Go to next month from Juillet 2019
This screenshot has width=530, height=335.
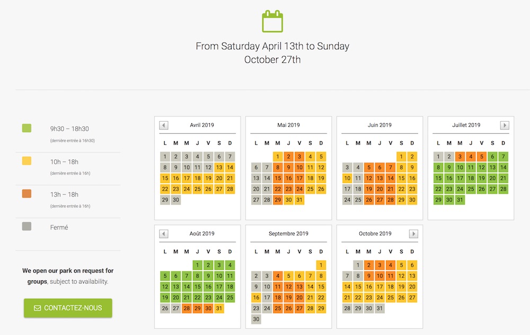tap(505, 125)
